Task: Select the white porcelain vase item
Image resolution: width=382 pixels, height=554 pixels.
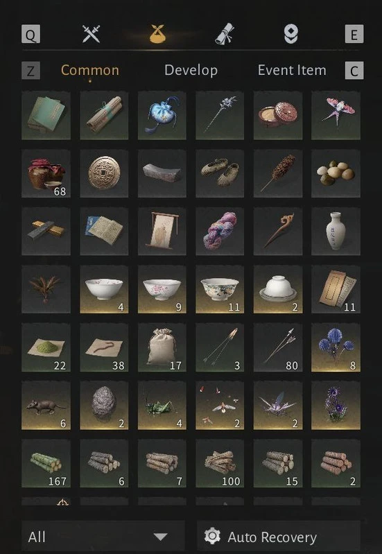Action: pos(336,231)
